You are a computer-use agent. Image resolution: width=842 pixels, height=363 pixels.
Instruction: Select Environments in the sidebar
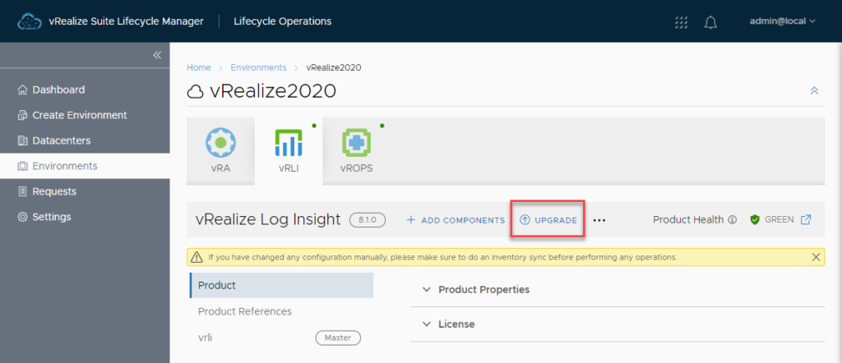click(85, 166)
